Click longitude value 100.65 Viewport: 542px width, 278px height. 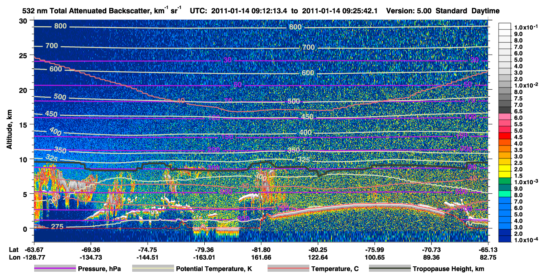374,257
